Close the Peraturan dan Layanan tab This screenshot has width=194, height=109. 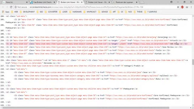(x=137, y=2)
